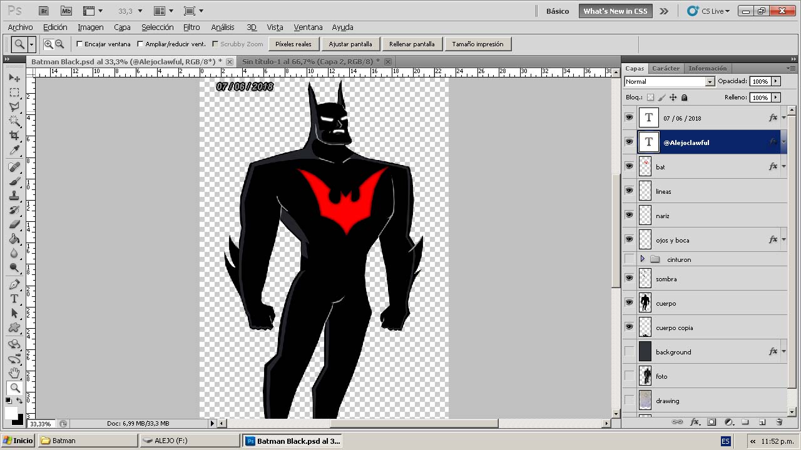Hide the cuerpo layer
The width and height of the screenshot is (801, 450).
629,302
